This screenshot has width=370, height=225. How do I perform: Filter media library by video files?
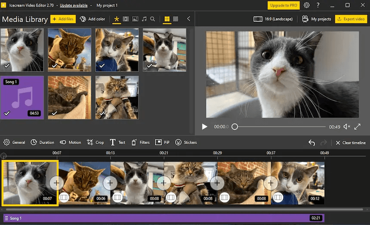(126, 19)
